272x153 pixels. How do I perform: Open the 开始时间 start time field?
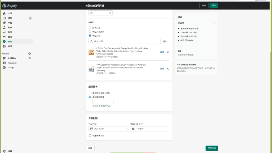click(x=150, y=129)
